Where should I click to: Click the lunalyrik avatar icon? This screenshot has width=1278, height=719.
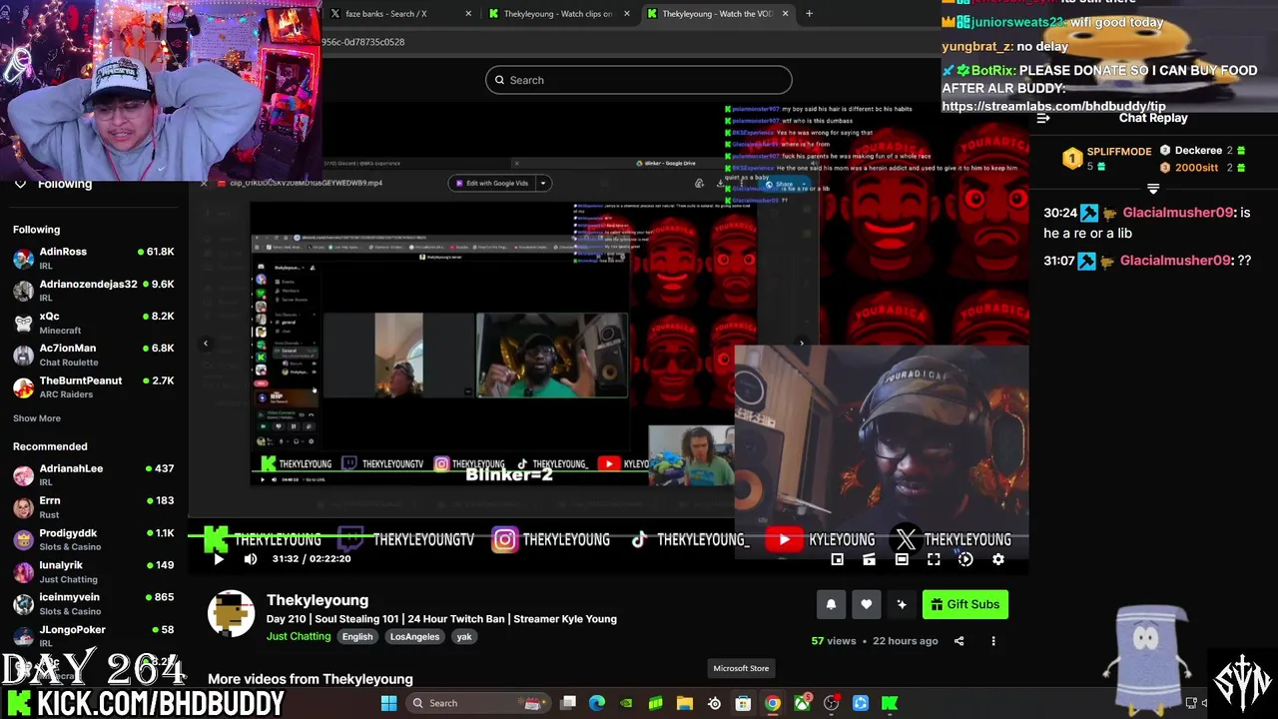tap(23, 571)
